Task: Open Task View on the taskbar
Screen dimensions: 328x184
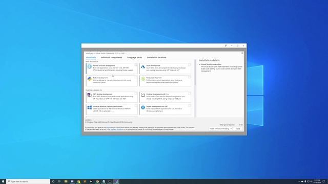Action: 59,181
